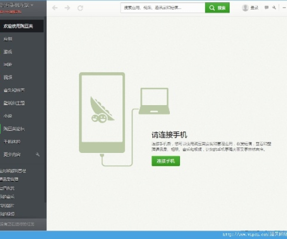The image size is (287, 239).
Task: Click the green 搜索 search button
Action: [217, 8]
